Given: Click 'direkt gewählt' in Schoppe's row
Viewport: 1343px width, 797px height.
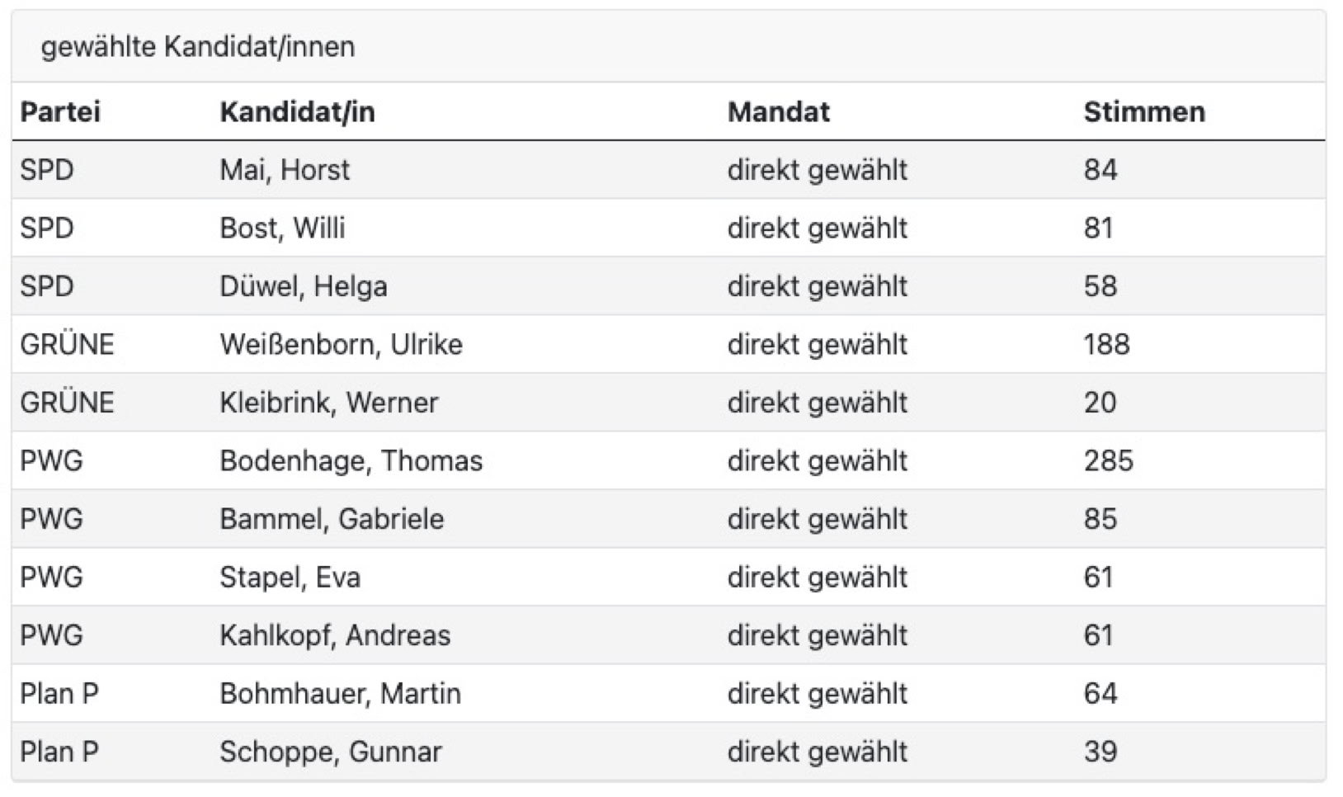Looking at the screenshot, I should (x=817, y=752).
